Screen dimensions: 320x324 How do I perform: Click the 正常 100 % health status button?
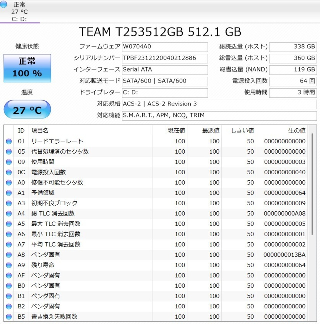coord(27,68)
